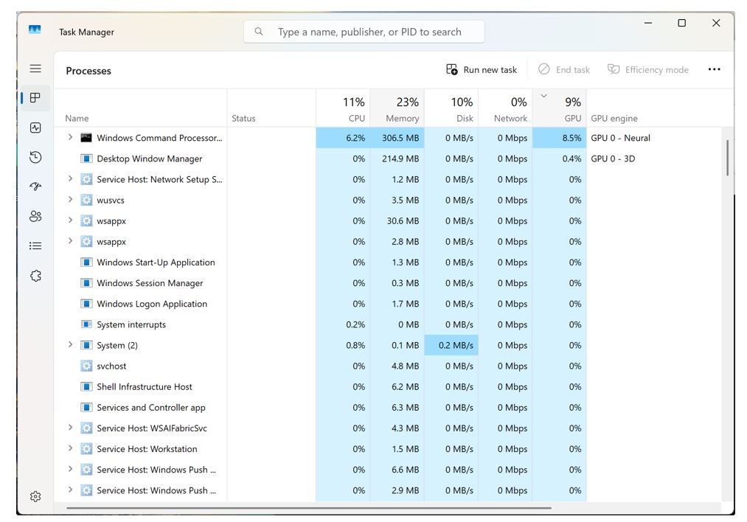Click the Desktop Window Manager icon
This screenshot has width=747, height=522.
(x=86, y=159)
